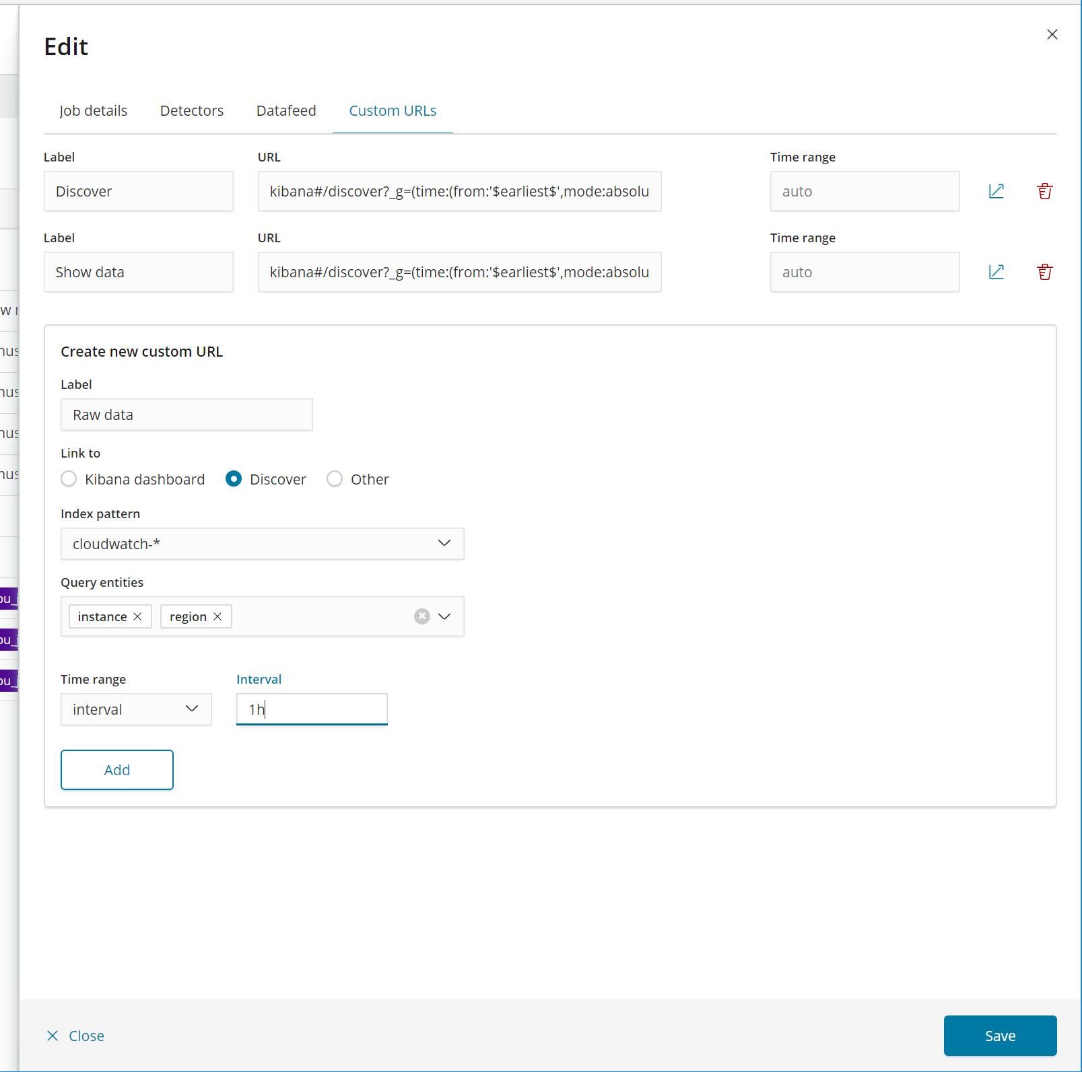Viewport: 1082px width, 1072px height.
Task: Open the Index pattern dropdown
Action: coord(263,544)
